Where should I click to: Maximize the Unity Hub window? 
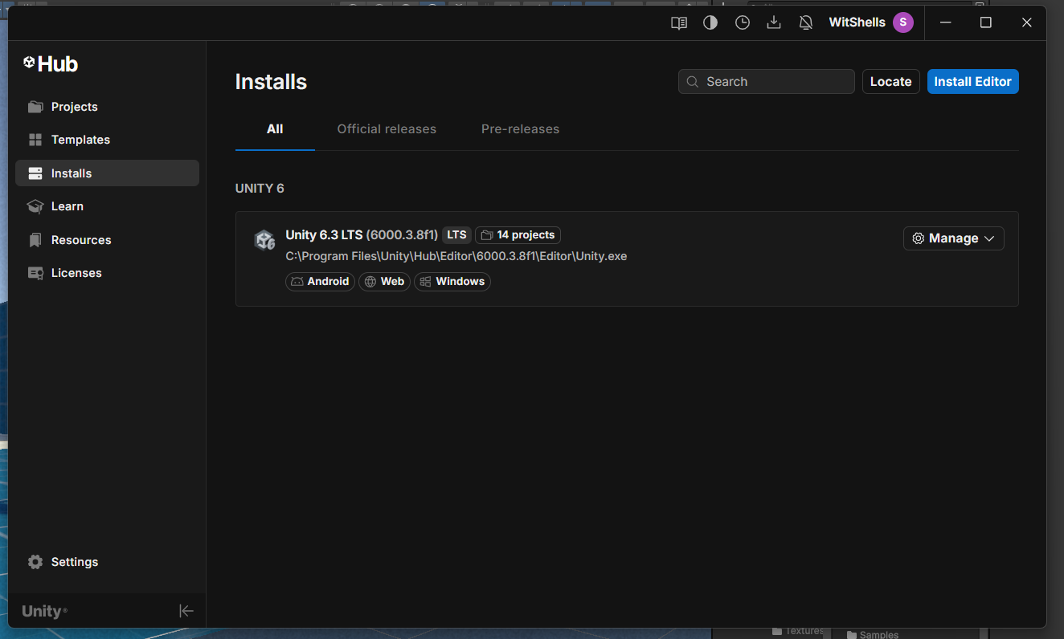point(986,22)
